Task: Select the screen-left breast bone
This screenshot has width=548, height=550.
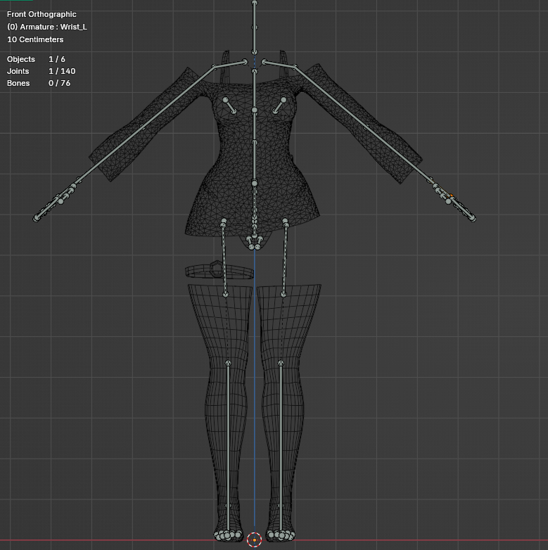Action: pyautogui.click(x=229, y=106)
